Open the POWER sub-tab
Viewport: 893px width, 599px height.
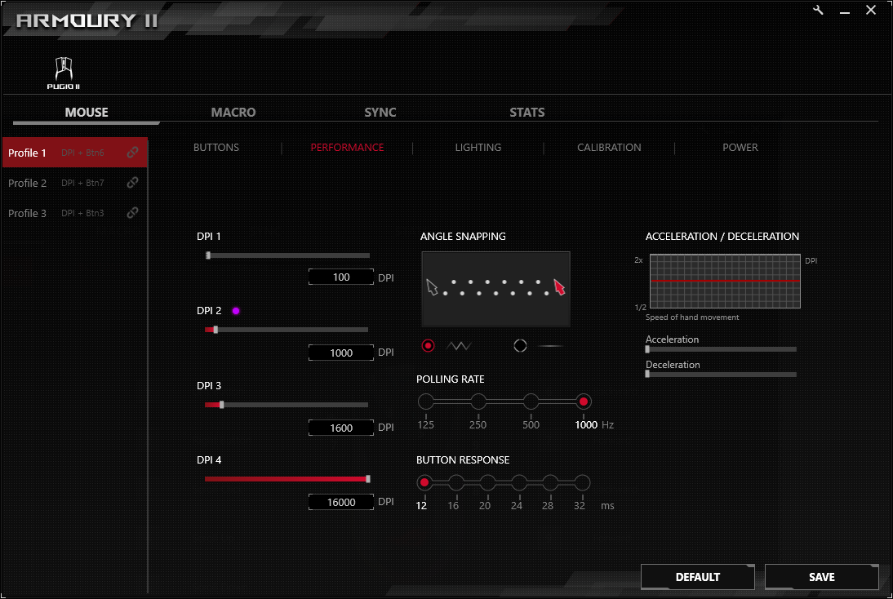coord(740,148)
